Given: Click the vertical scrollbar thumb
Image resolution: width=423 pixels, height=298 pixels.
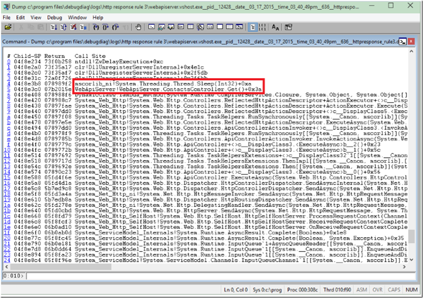Looking at the screenshot, I should tap(411, 236).
